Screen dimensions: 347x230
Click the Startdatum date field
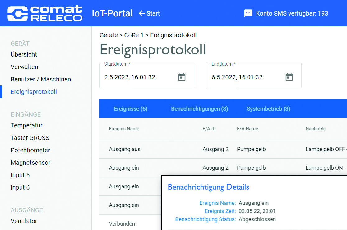pos(137,77)
